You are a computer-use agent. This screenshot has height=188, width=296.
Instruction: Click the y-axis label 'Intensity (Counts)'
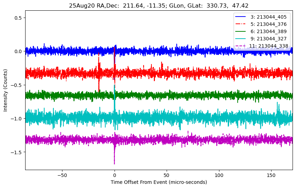tap(5, 90)
